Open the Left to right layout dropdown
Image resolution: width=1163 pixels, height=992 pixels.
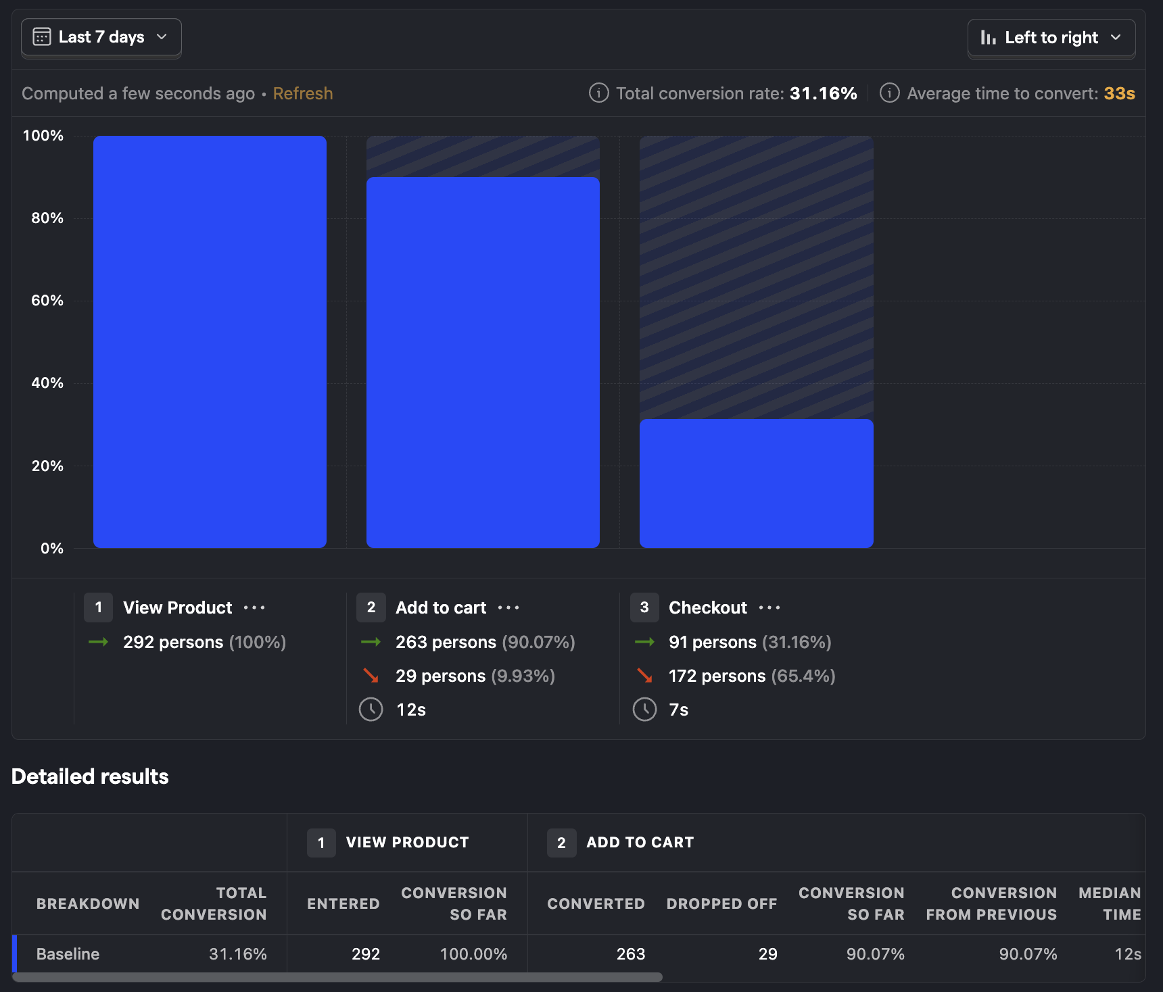(x=1051, y=38)
